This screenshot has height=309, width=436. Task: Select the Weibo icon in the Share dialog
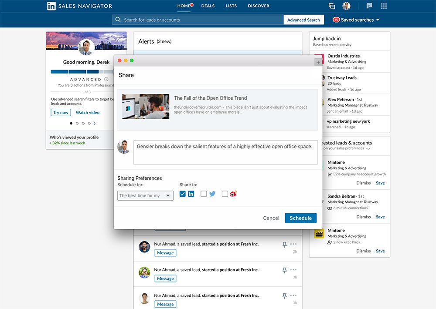pos(233,194)
